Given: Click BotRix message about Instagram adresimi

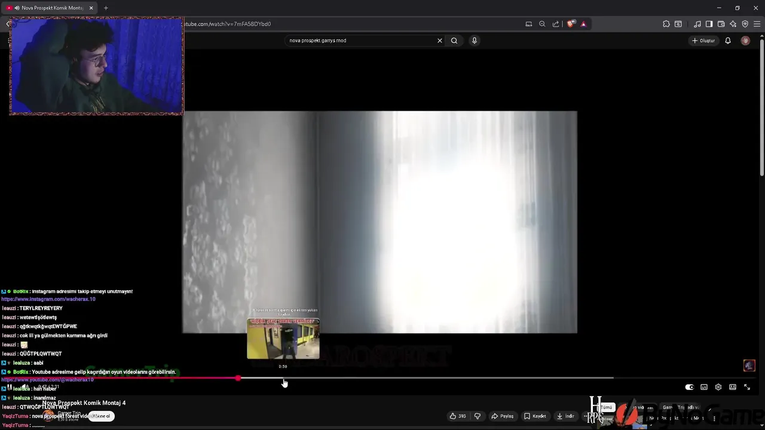Looking at the screenshot, I should 67,291.
